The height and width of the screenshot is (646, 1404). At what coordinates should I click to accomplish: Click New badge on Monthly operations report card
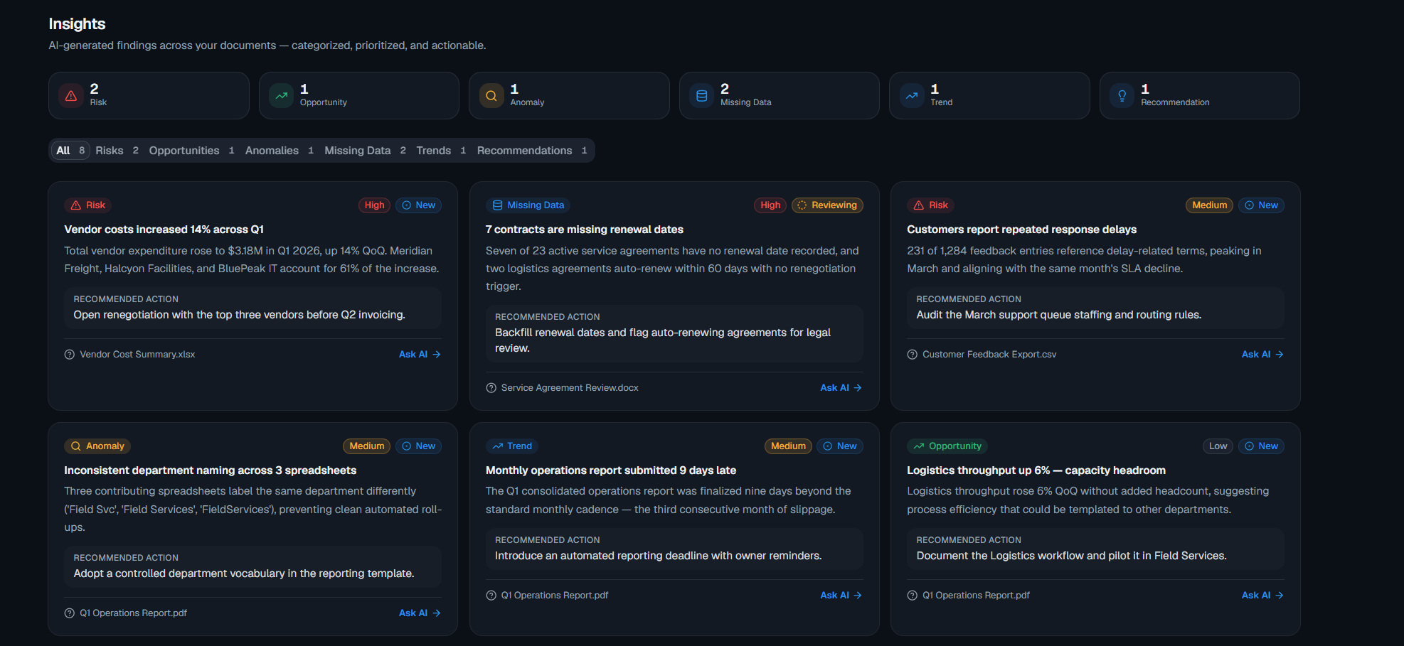coord(840,446)
